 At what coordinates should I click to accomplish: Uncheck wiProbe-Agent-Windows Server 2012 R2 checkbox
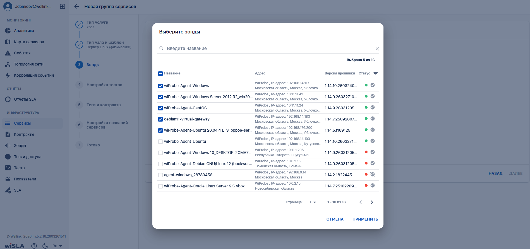[x=160, y=97]
